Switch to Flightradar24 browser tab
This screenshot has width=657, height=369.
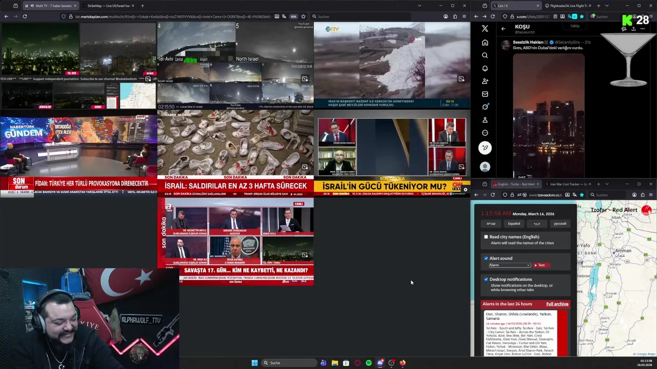567,6
